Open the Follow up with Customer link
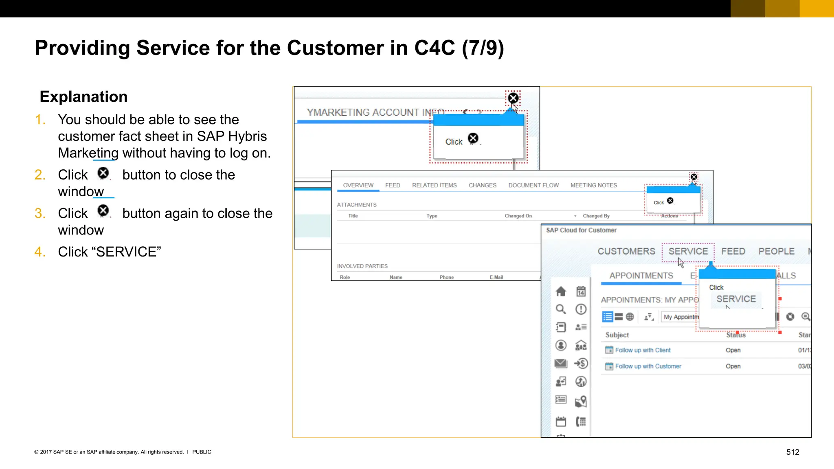Image resolution: width=834 pixels, height=469 pixels. click(x=648, y=366)
